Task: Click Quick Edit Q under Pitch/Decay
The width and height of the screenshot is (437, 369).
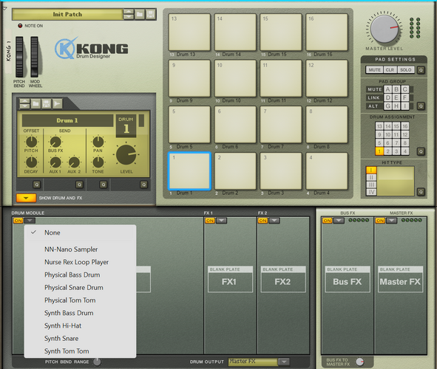Action: (x=36, y=184)
